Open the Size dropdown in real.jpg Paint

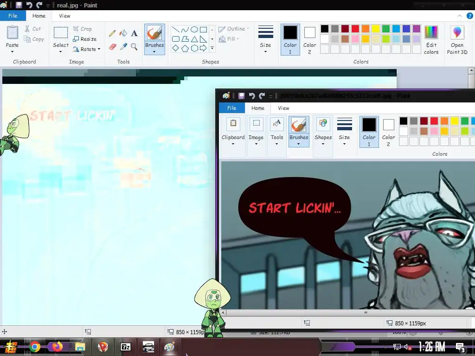pyautogui.click(x=265, y=39)
